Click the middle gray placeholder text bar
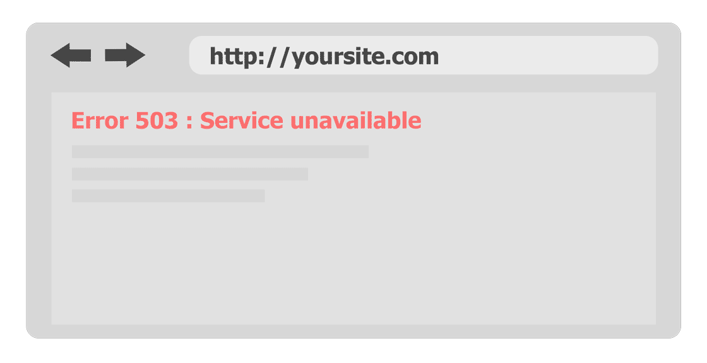 click(190, 174)
